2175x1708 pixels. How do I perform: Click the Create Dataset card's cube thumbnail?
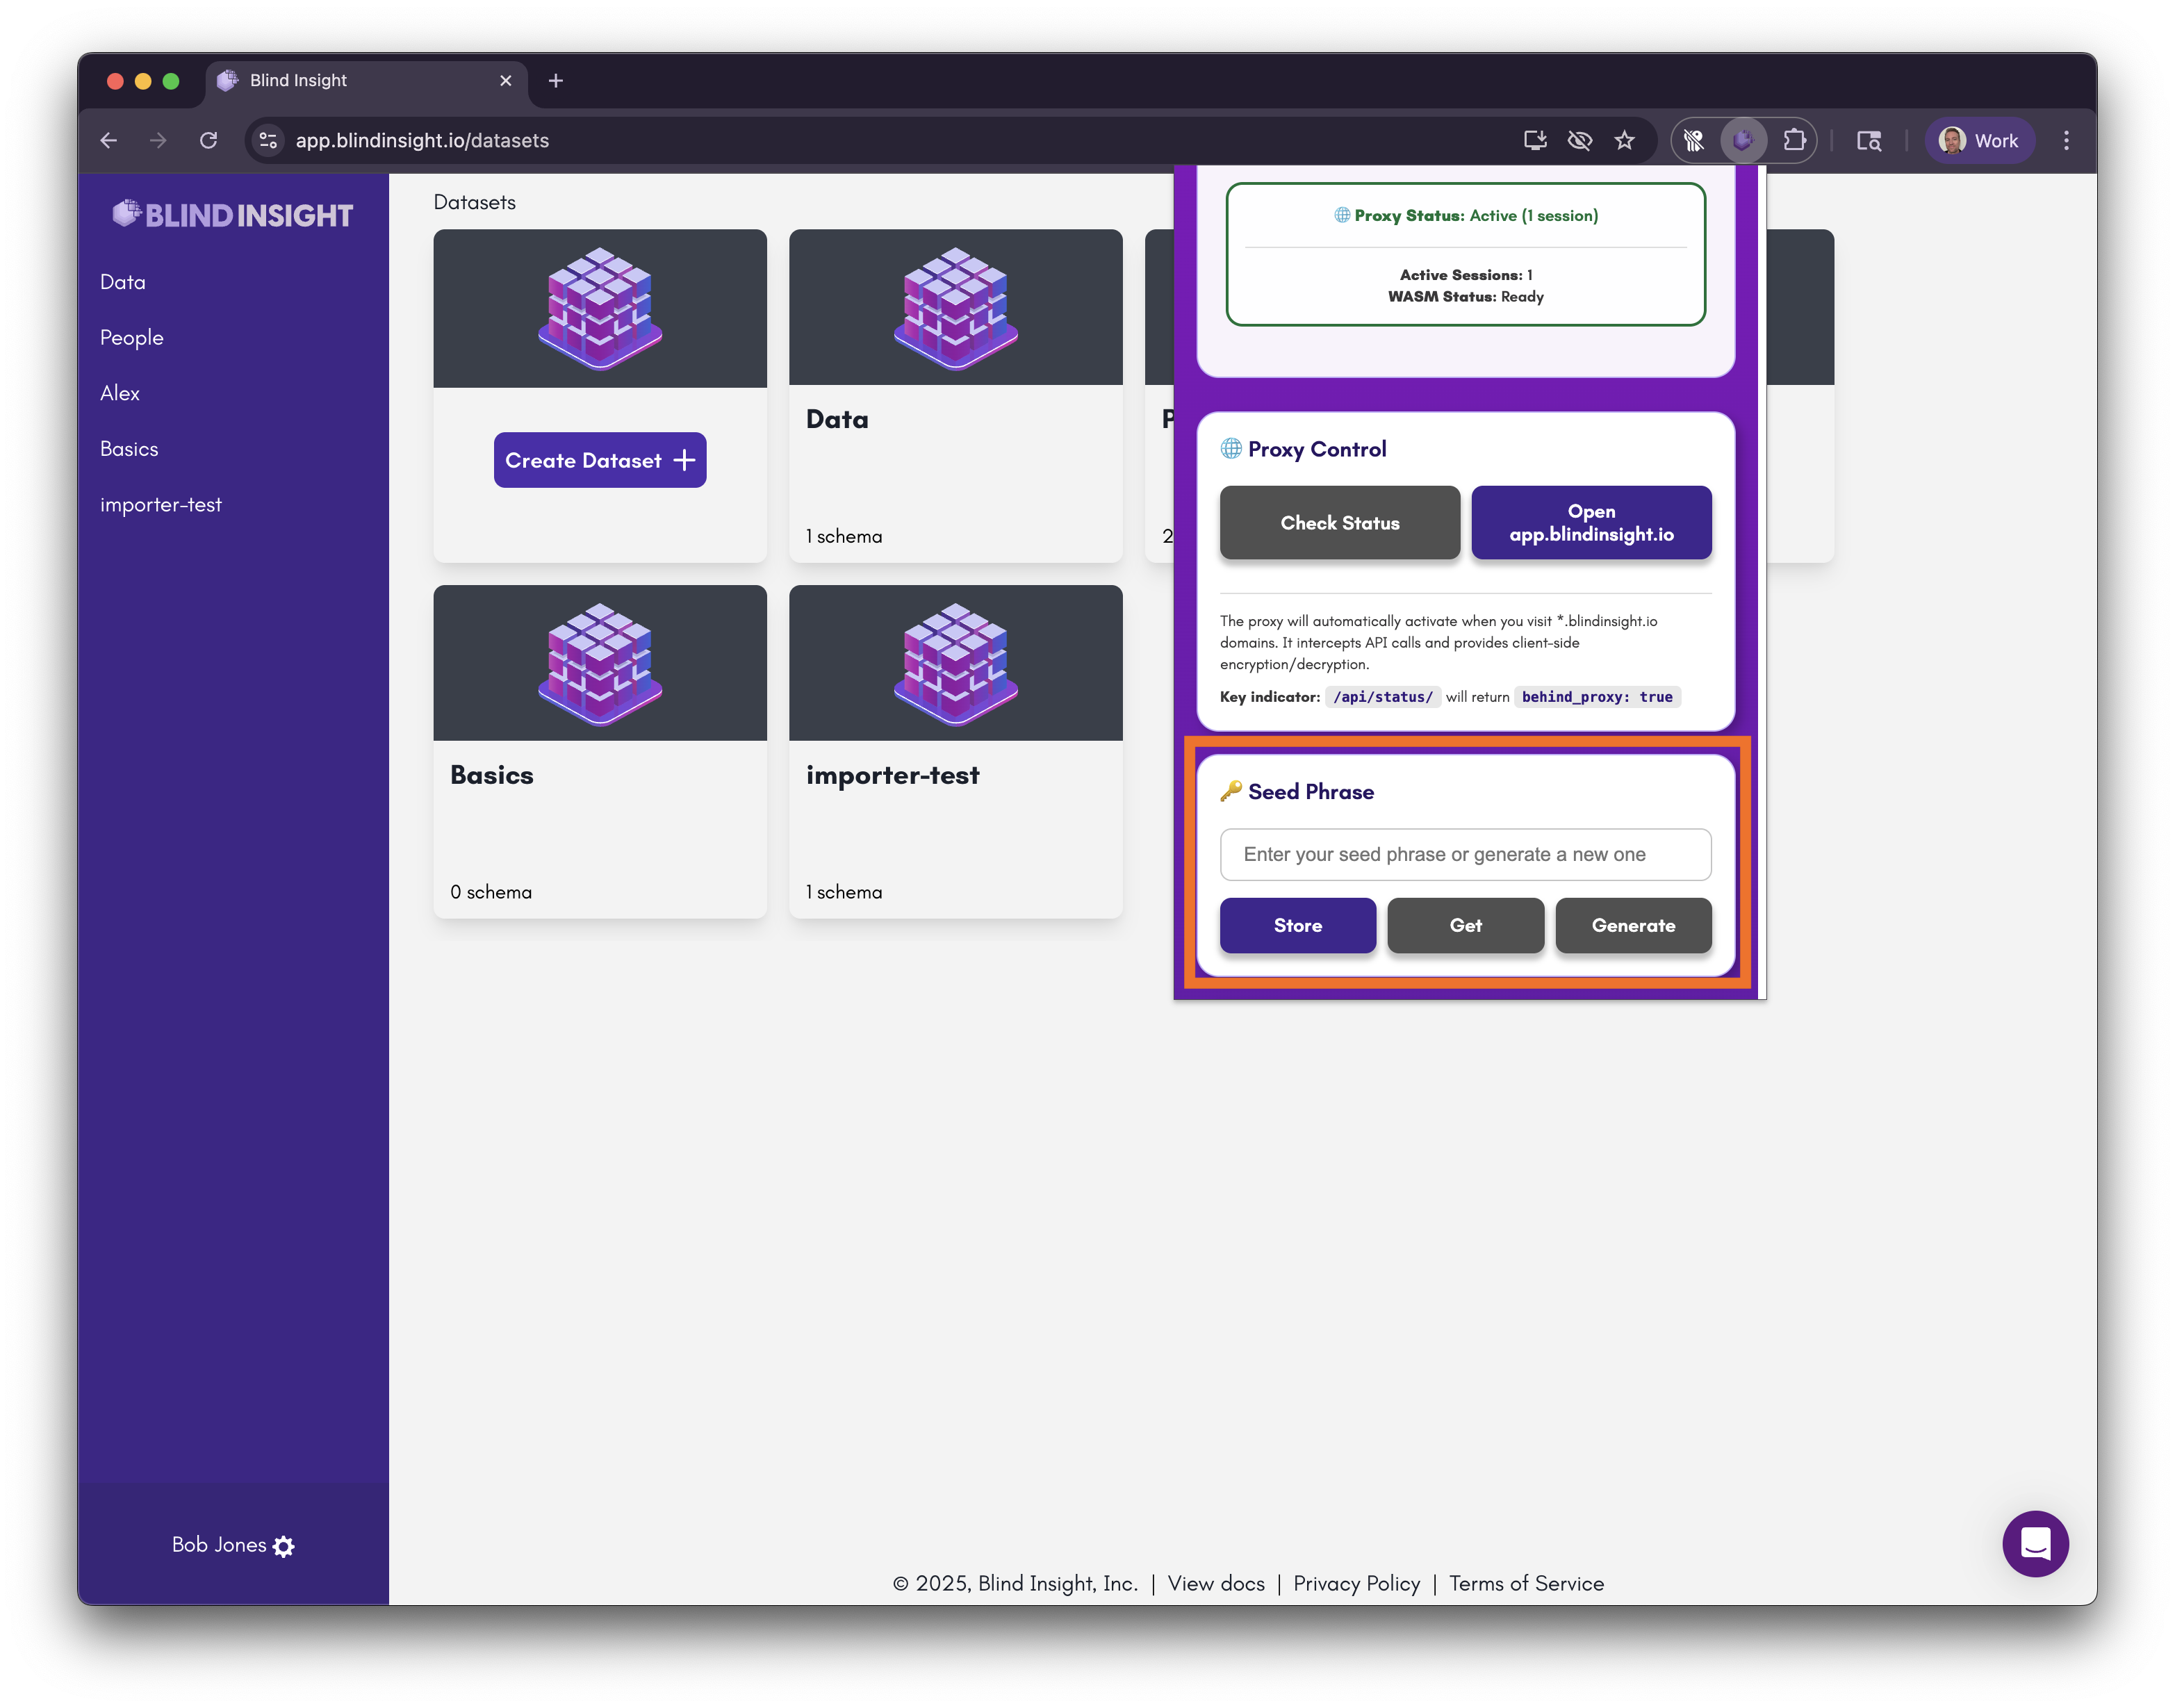pos(600,308)
